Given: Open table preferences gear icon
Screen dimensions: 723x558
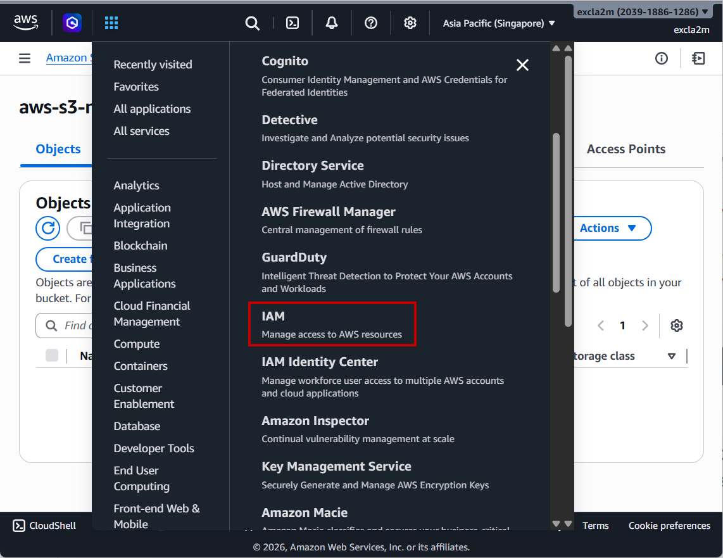Looking at the screenshot, I should pos(677,326).
